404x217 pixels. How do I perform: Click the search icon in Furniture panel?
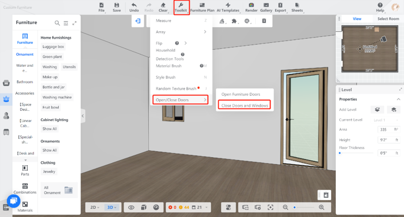[x=57, y=23]
